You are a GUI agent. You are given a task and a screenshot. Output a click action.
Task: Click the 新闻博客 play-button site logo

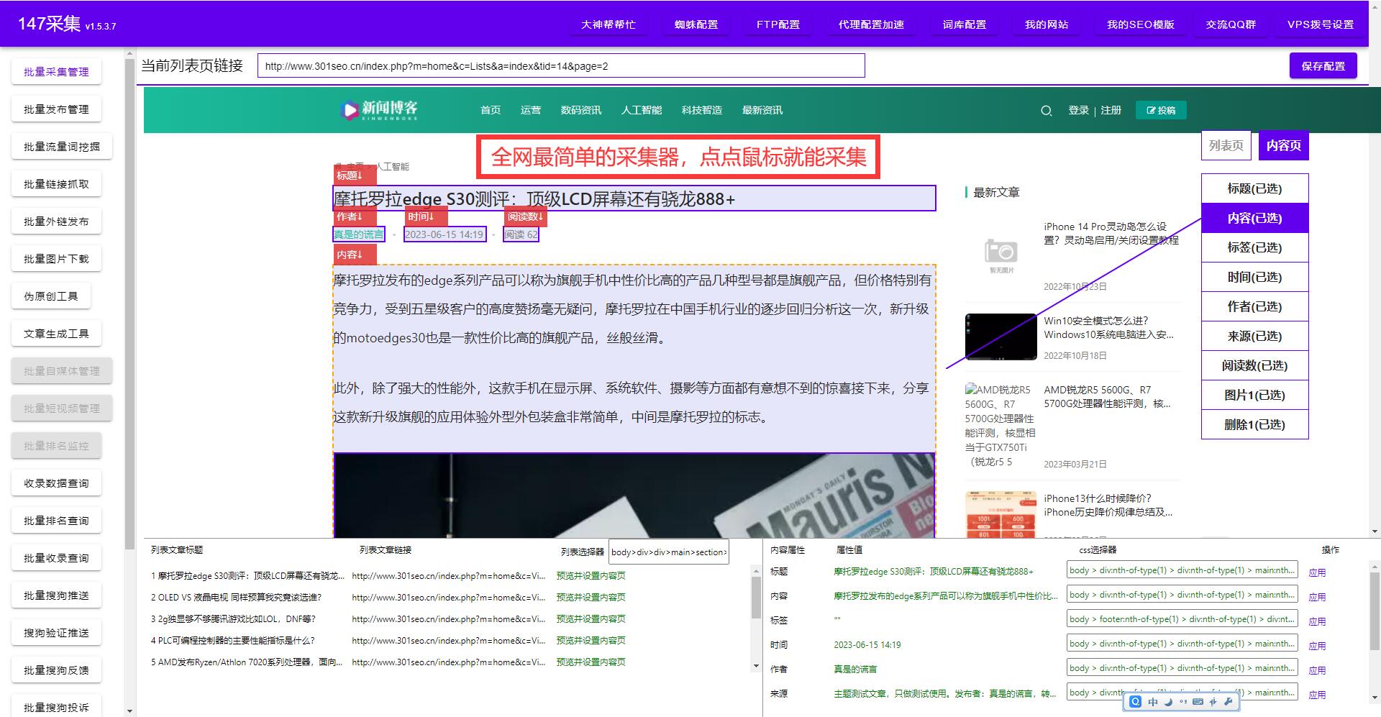(348, 109)
